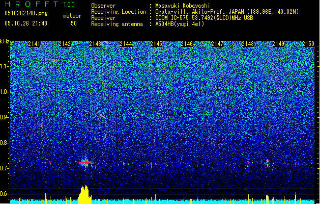Screen dimensions: 320x204
Task: Click the small red echo near 2149
Action: coord(267,163)
